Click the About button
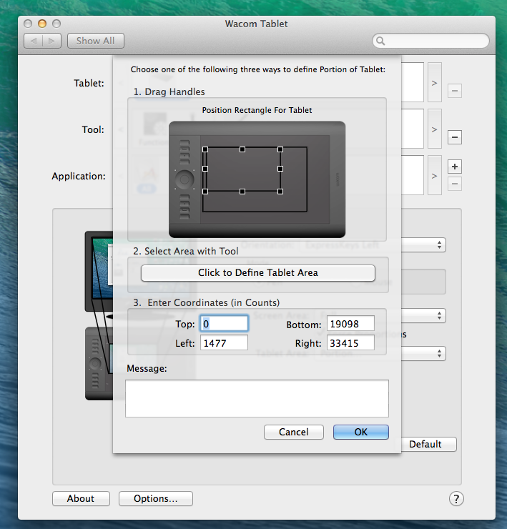 tap(81, 499)
